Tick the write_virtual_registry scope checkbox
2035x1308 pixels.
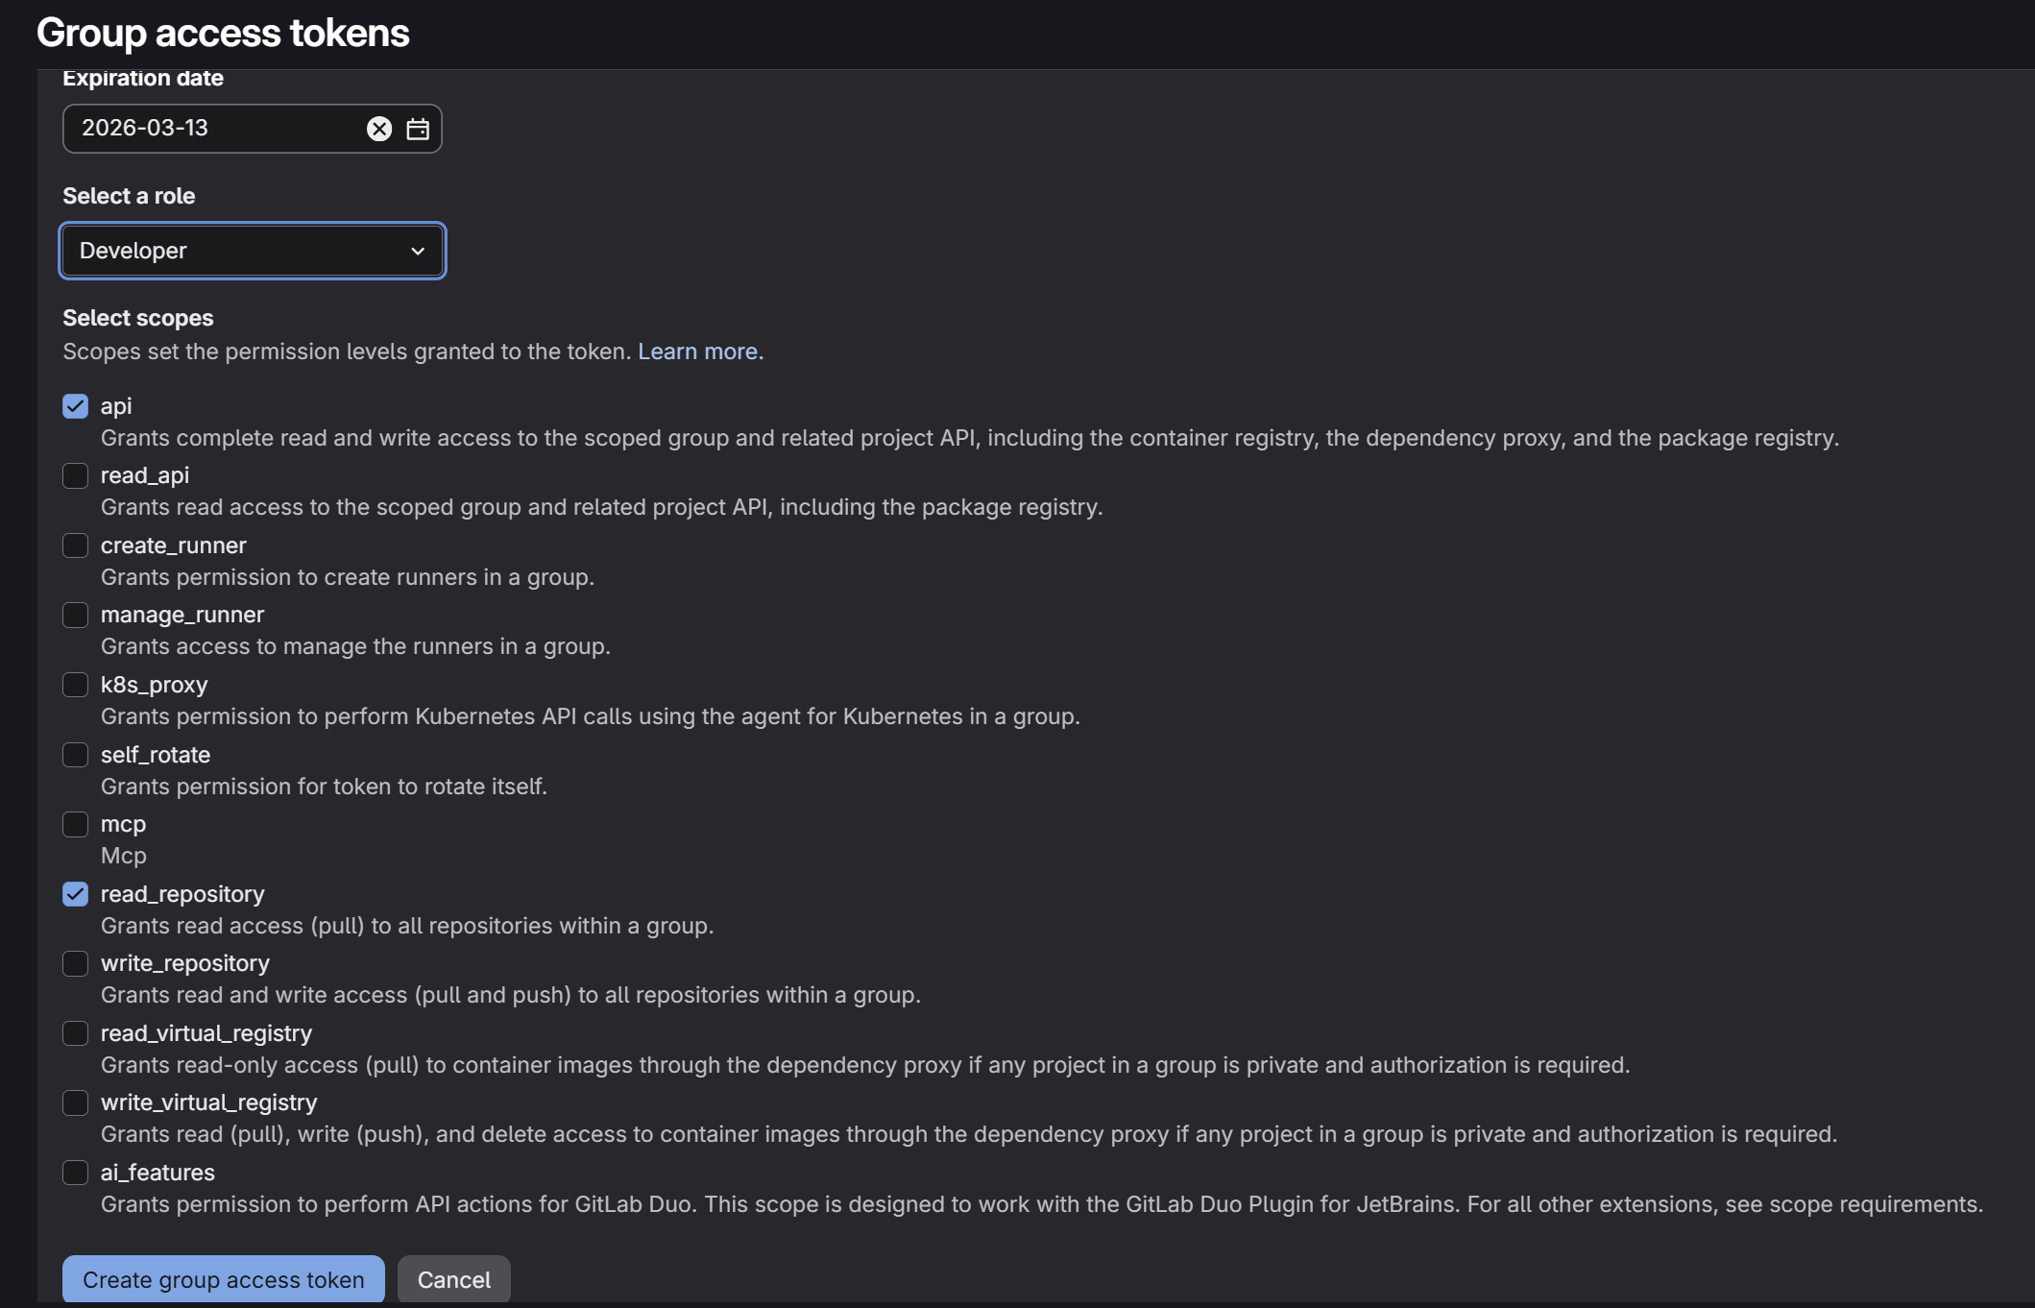coord(76,1102)
